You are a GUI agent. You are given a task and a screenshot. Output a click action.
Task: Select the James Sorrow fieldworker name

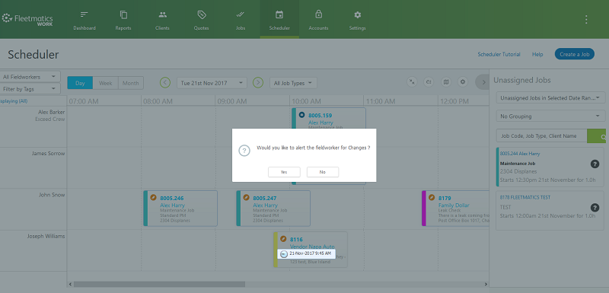48,153
